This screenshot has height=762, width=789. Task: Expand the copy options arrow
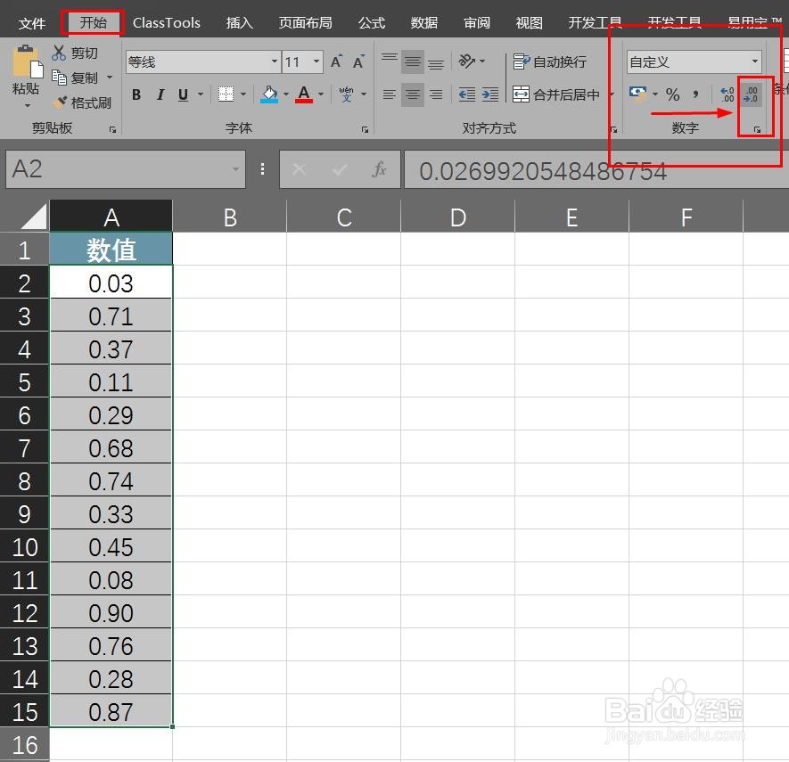(110, 78)
